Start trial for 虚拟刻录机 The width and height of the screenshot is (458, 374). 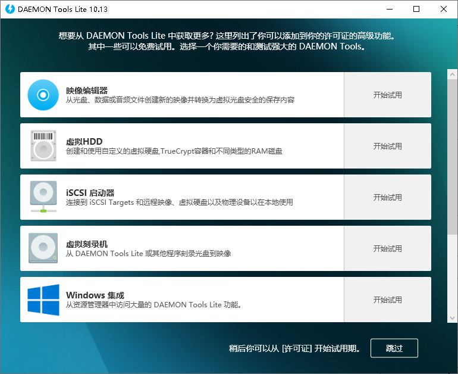388,248
